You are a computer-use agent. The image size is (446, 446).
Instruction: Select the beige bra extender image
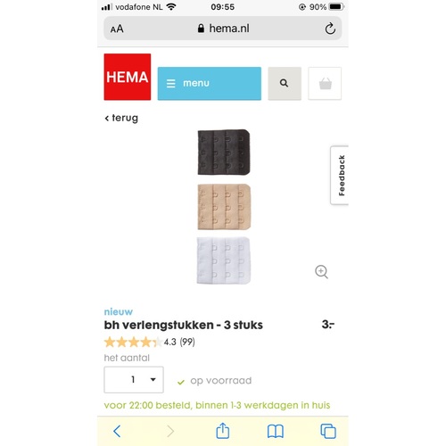point(224,207)
